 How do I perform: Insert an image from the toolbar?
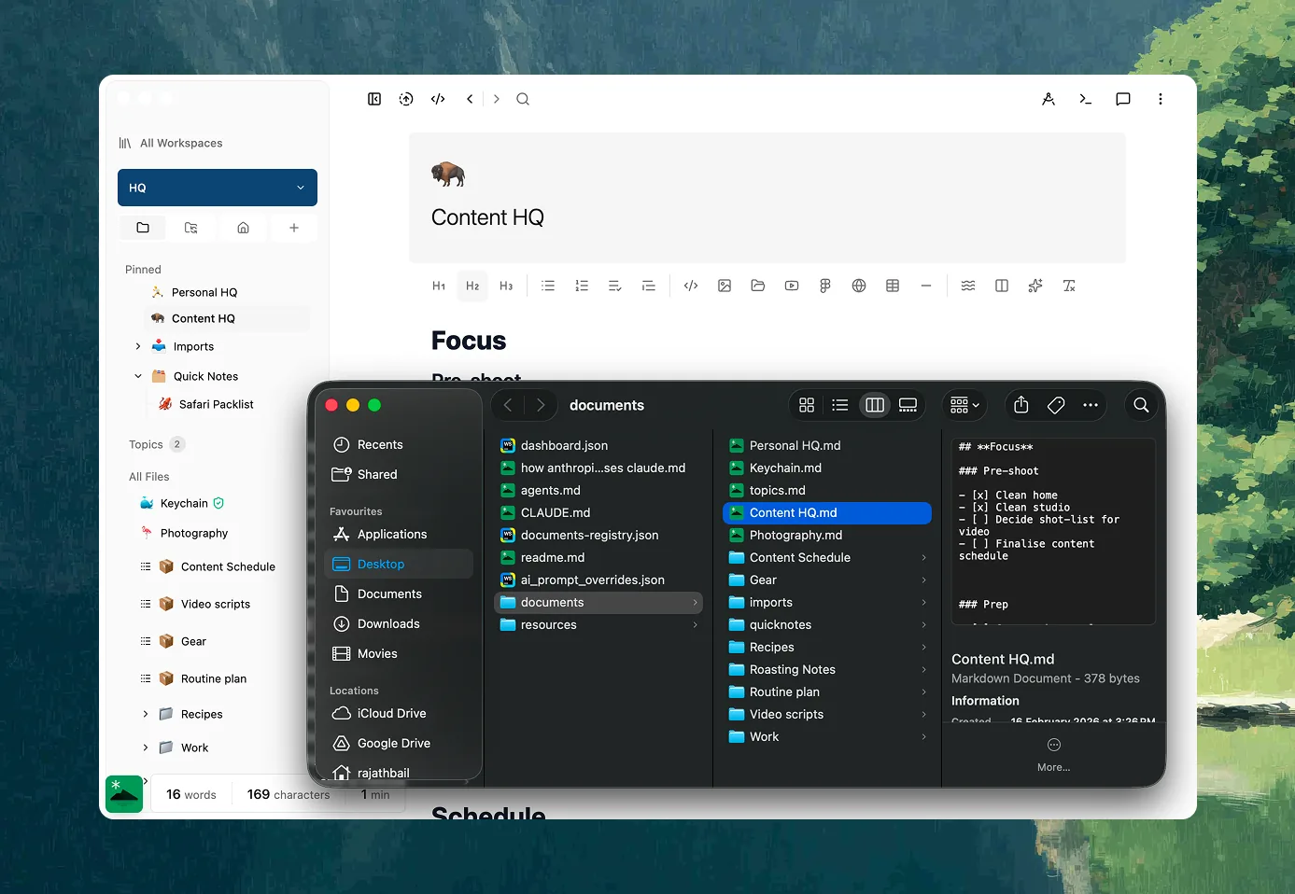click(x=725, y=286)
